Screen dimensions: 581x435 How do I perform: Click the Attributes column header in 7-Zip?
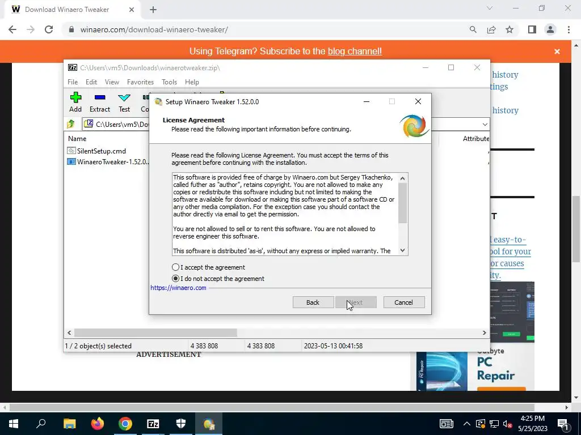pyautogui.click(x=476, y=139)
